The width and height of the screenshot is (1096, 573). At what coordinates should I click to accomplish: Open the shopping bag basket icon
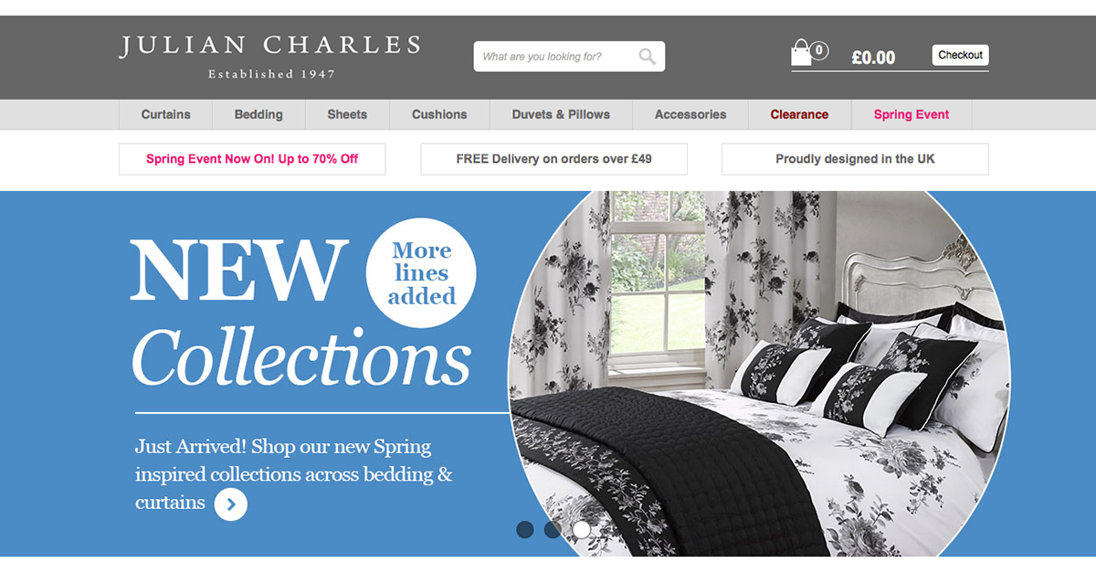801,53
